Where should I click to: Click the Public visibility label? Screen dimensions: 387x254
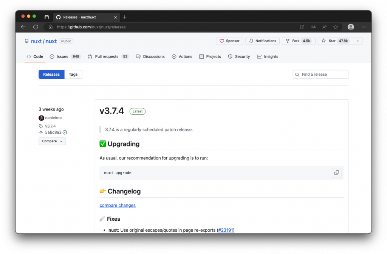tap(66, 41)
